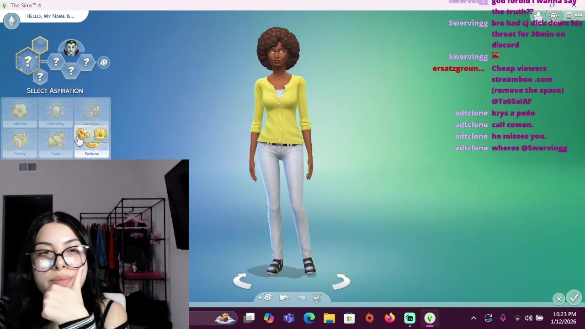Viewport: 585px width, 329px height.
Task: Pick the Athletic aspiration category
Action: 20,113
